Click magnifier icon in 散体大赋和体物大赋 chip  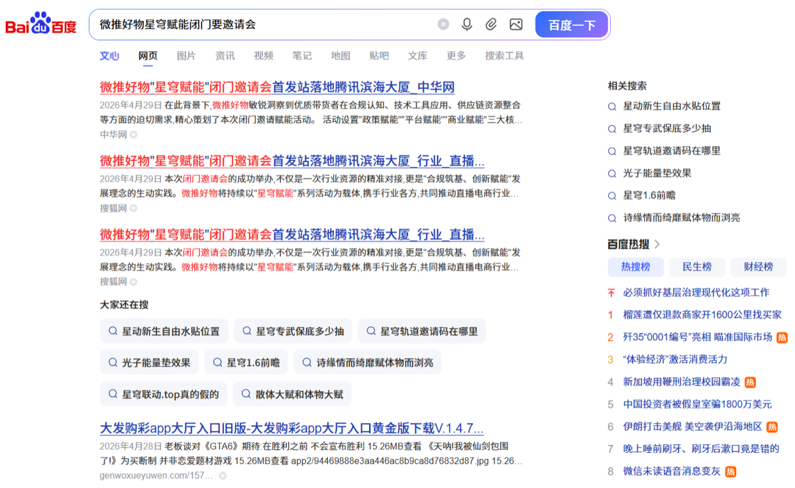[245, 394]
